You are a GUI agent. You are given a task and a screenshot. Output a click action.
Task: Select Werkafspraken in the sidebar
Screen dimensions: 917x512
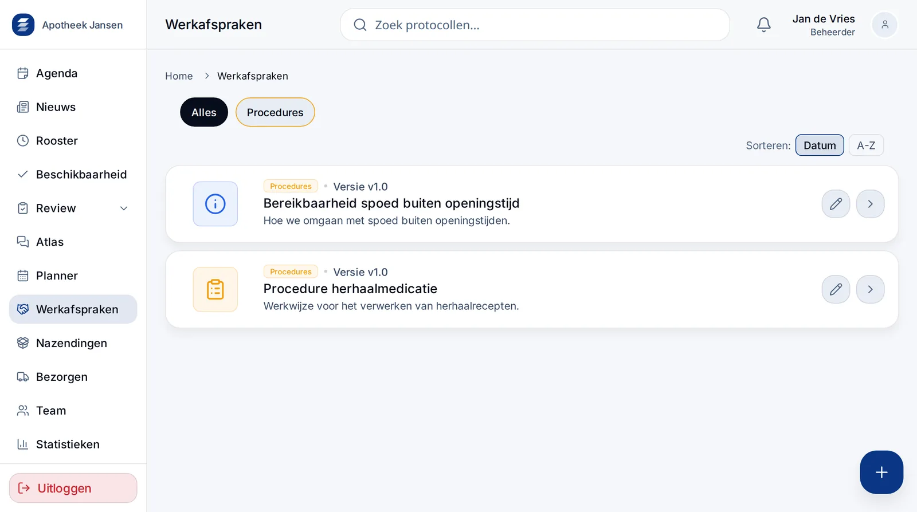coord(73,309)
